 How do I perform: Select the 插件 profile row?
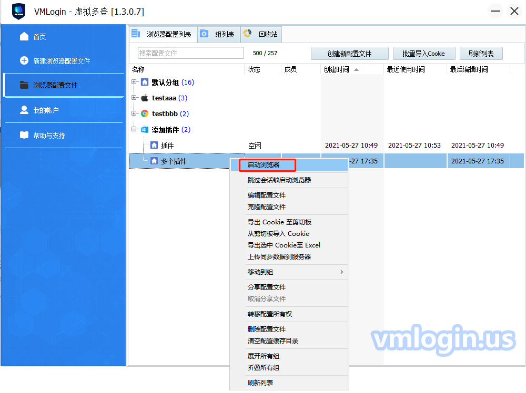pos(167,146)
